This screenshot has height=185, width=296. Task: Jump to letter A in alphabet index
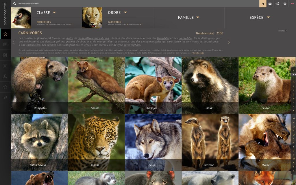[x=294, y=71]
